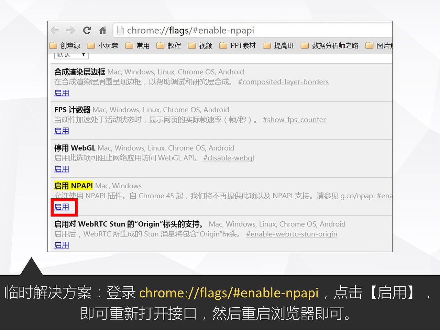Click the 允许使用 NPAPI 插件 description
The height and width of the screenshot is (330, 440).
[x=214, y=196]
